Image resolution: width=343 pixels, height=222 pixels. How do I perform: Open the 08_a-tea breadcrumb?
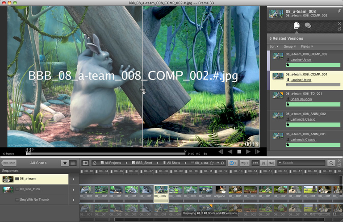[200, 163]
